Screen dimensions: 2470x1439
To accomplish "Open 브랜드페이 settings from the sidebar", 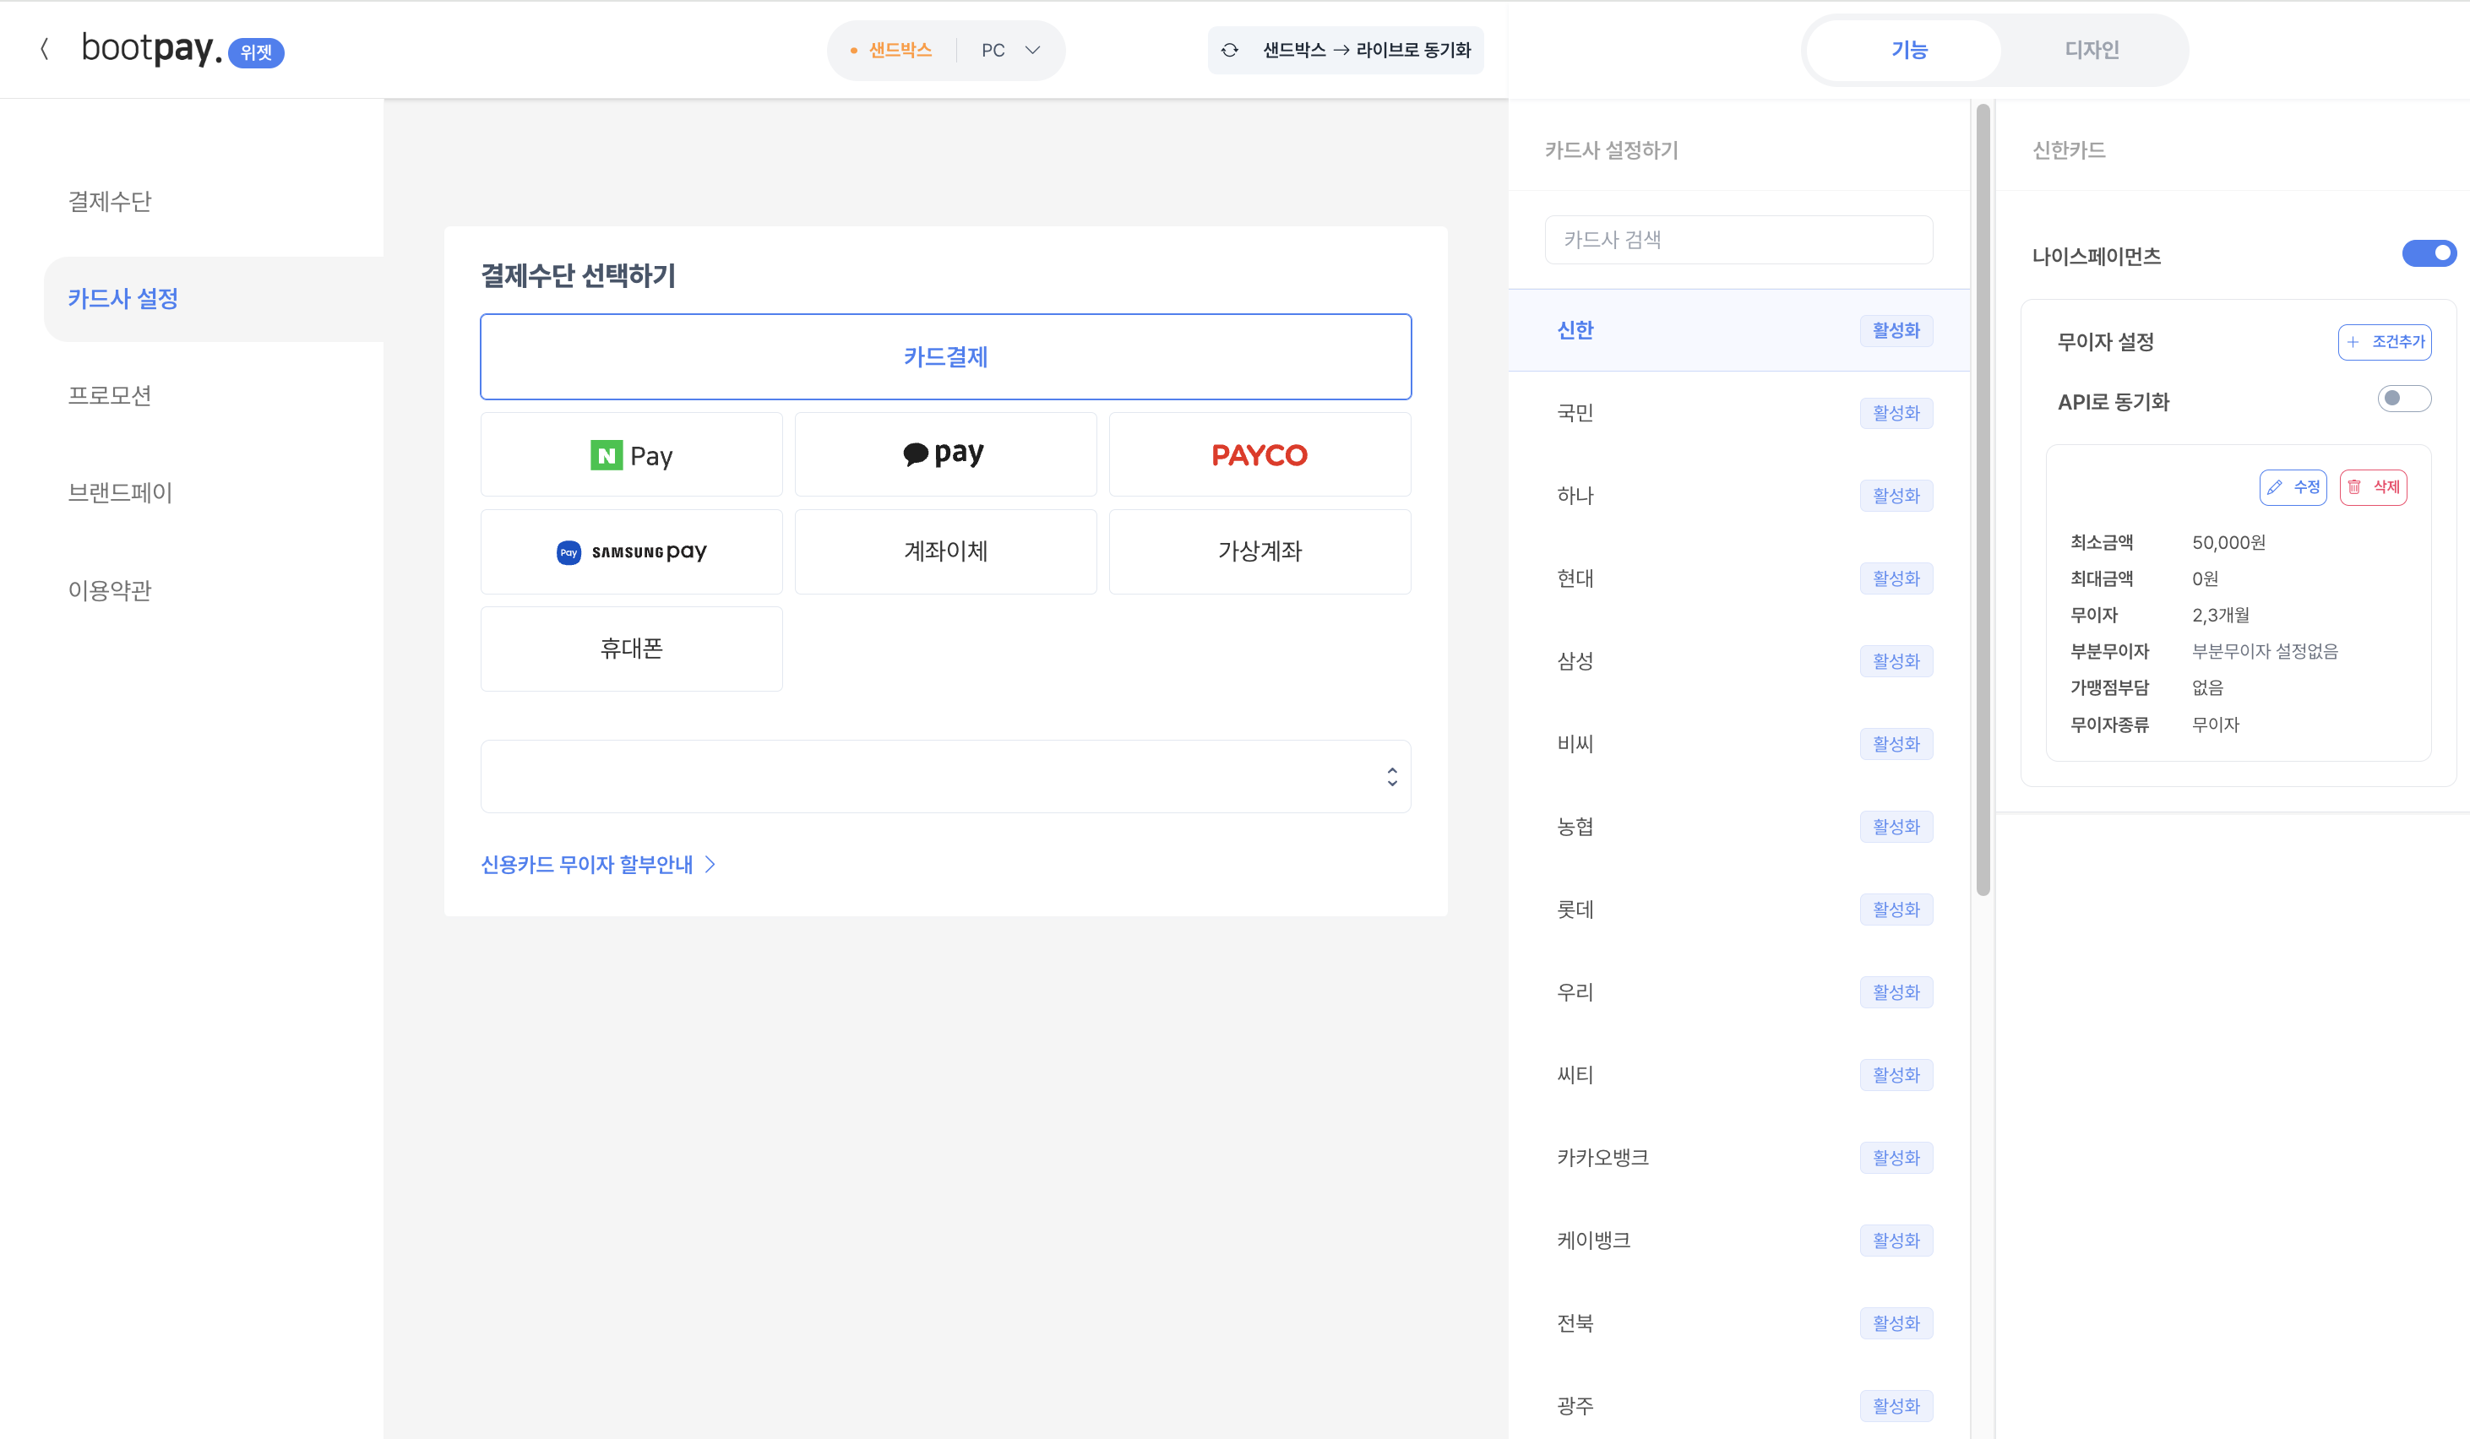I will (x=121, y=492).
